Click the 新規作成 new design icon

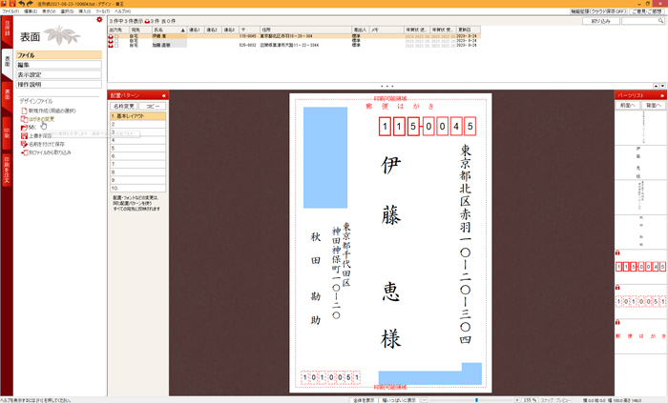24,111
